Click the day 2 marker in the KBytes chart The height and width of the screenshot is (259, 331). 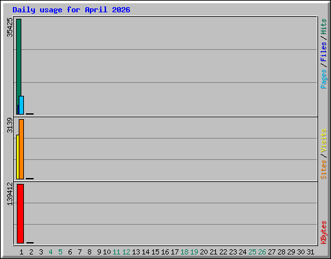(x=30, y=243)
